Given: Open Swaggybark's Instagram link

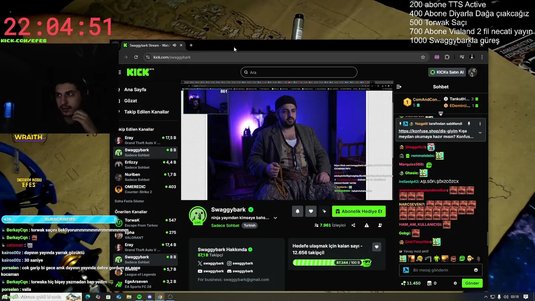Looking at the screenshot, I should point(240,263).
